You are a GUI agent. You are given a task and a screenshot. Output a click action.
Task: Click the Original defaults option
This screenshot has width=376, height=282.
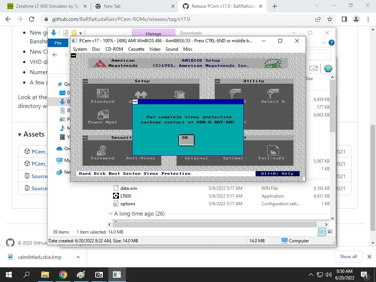coord(196,158)
